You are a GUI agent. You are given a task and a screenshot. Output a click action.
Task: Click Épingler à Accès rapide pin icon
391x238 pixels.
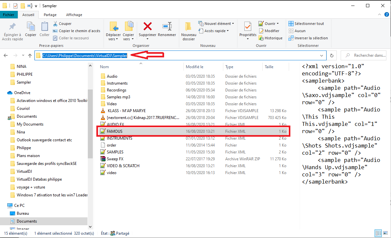tap(12, 26)
